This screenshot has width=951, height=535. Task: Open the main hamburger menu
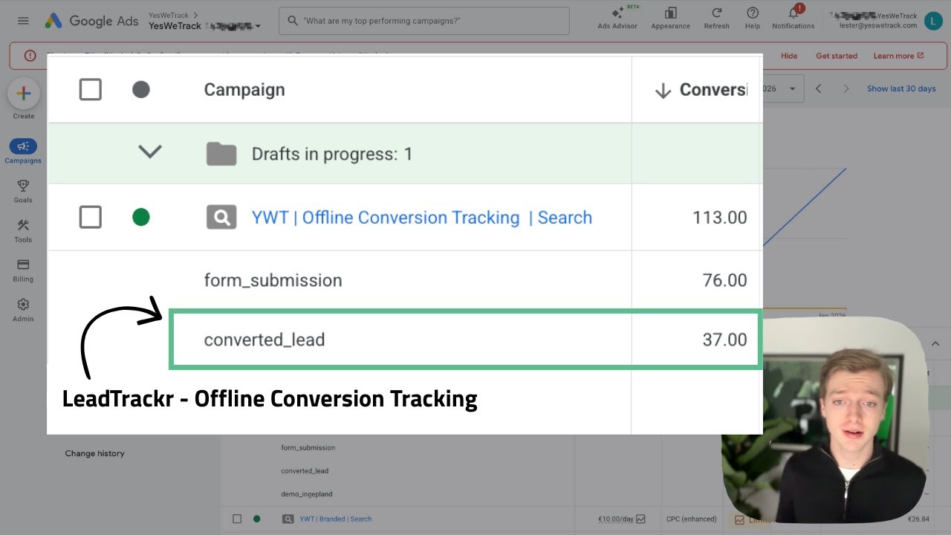tap(23, 21)
